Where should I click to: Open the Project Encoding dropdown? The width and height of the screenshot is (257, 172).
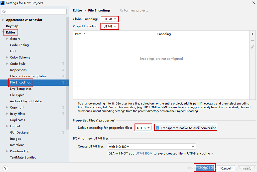tap(110, 26)
